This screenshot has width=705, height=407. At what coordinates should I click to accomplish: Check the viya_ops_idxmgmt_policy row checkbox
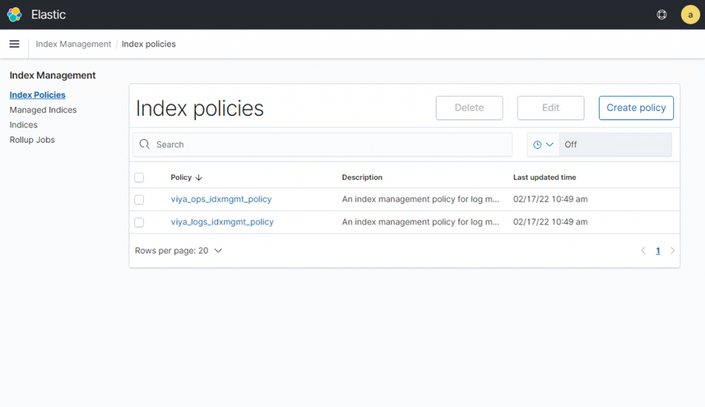[x=139, y=200]
